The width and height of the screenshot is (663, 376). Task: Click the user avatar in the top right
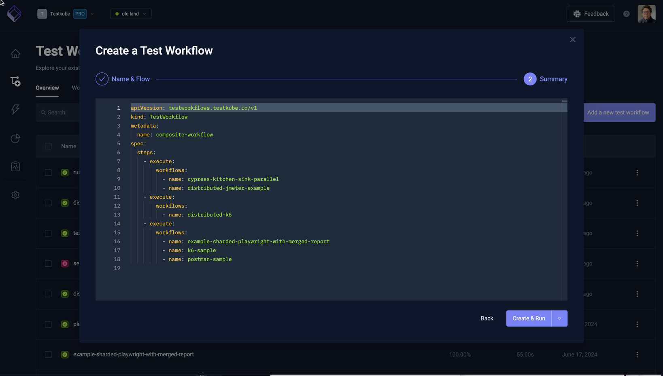coord(646,13)
